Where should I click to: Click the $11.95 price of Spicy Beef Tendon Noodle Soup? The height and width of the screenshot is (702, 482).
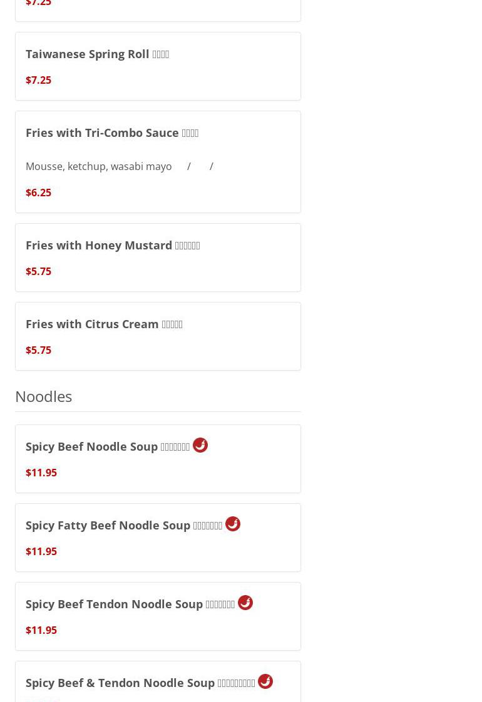pos(41,630)
